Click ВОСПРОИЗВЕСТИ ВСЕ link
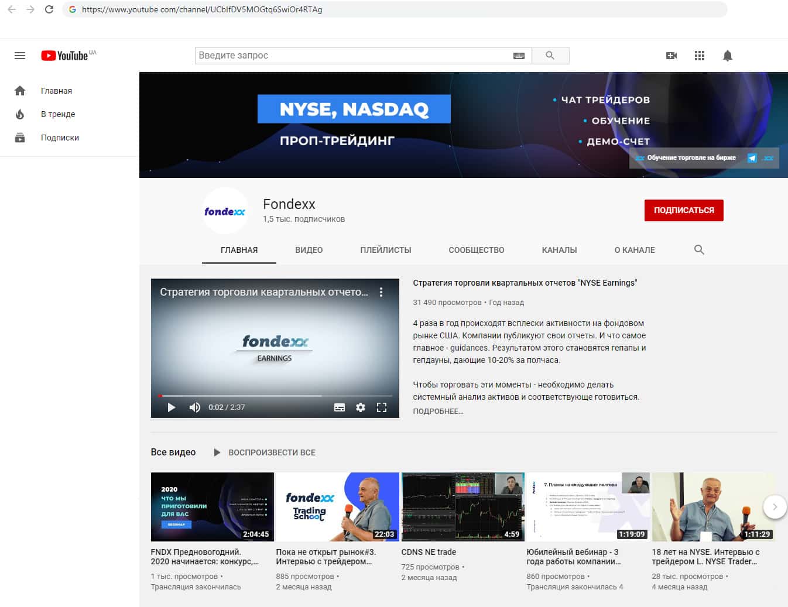Viewport: 788px width, 607px height. point(272,452)
